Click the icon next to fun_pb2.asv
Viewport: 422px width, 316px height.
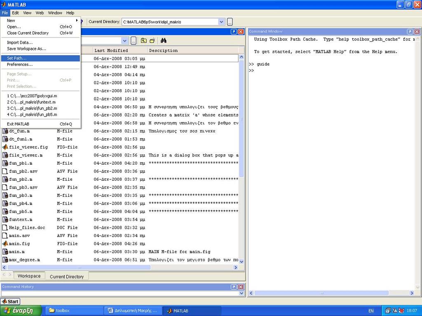pyautogui.click(x=5, y=171)
